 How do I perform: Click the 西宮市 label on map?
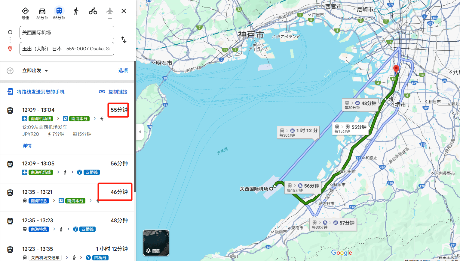click(x=333, y=6)
